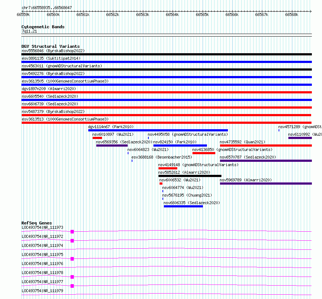Click red bar under nsv4735592 (Quan2021)
The width and height of the screenshot is (322, 299).
pyautogui.click(x=266, y=146)
